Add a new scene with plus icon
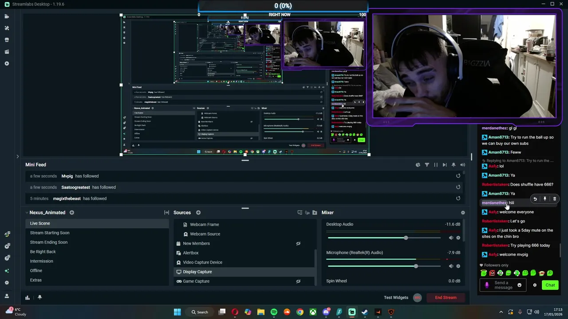The height and width of the screenshot is (319, 568). click(x=71, y=213)
